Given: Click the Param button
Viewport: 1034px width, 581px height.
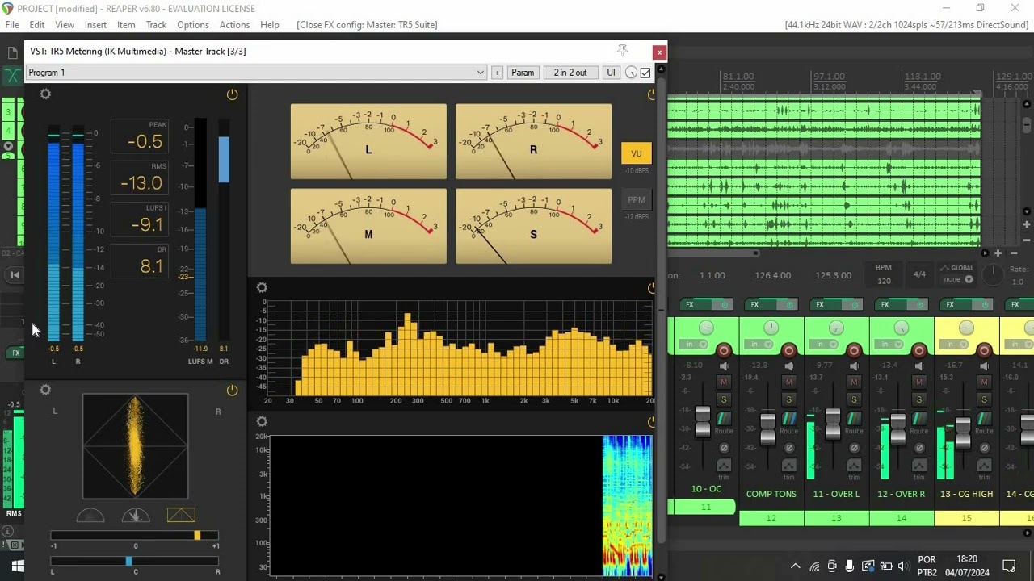Looking at the screenshot, I should (x=523, y=73).
